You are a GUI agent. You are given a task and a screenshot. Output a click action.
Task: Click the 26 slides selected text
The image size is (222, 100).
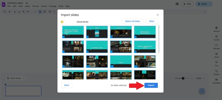(x=119, y=85)
